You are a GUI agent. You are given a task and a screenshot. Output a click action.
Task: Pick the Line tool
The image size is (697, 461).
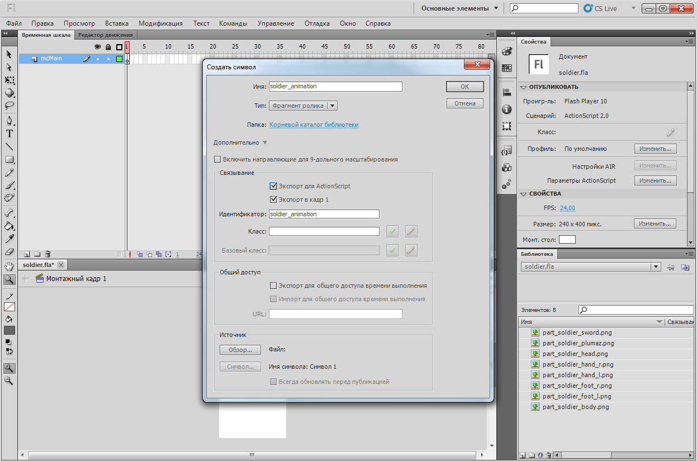tap(9, 146)
